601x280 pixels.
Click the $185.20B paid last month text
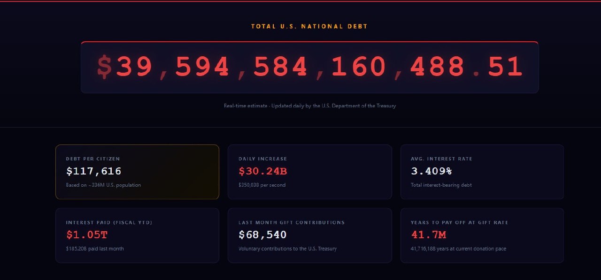[95, 249]
